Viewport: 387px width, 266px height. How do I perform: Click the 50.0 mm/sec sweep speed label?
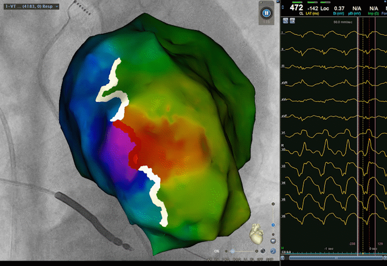[x=343, y=22]
